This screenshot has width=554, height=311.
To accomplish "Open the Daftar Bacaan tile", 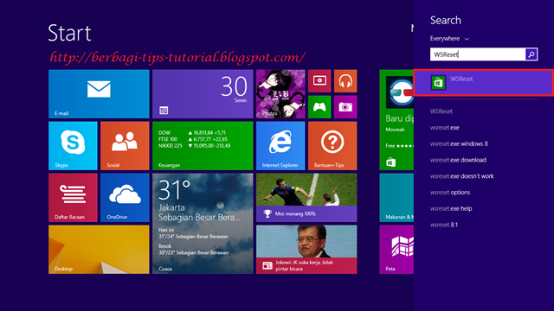I will 73,198.
